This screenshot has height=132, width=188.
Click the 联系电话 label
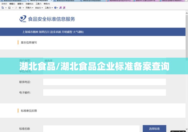(25, 82)
